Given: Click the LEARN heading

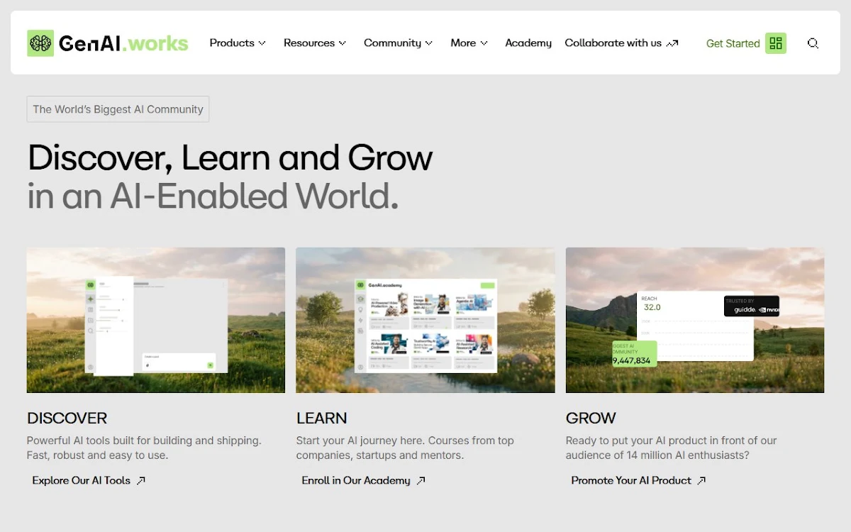Looking at the screenshot, I should pos(322,418).
